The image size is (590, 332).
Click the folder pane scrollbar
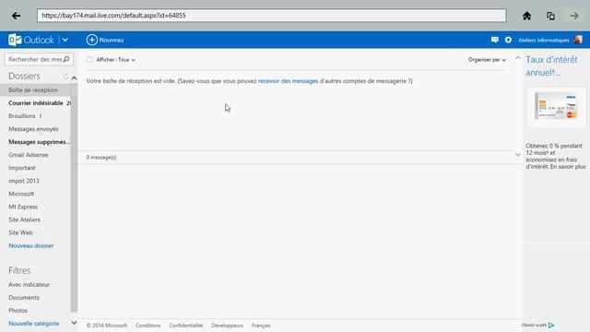74,197
